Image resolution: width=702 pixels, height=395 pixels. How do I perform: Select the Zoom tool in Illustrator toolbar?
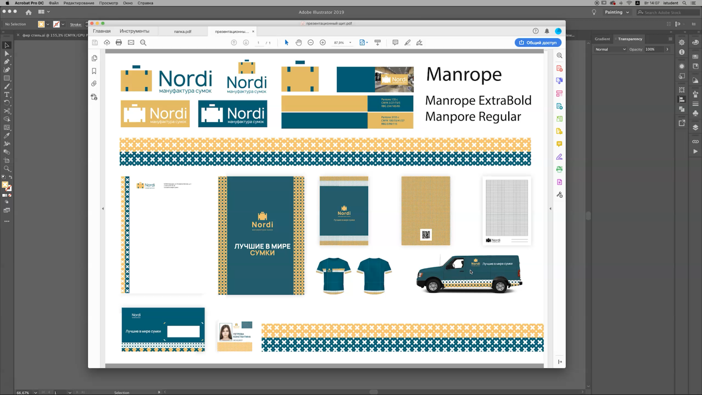7,169
